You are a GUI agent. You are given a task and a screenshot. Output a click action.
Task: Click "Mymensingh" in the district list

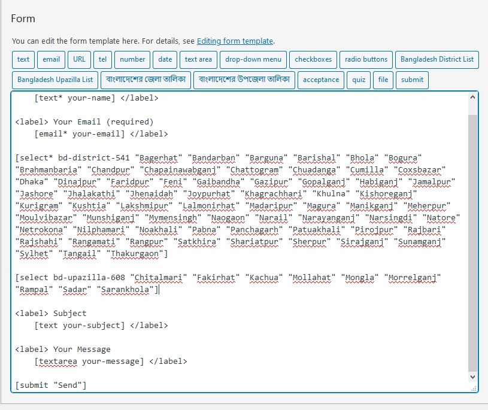pos(172,218)
